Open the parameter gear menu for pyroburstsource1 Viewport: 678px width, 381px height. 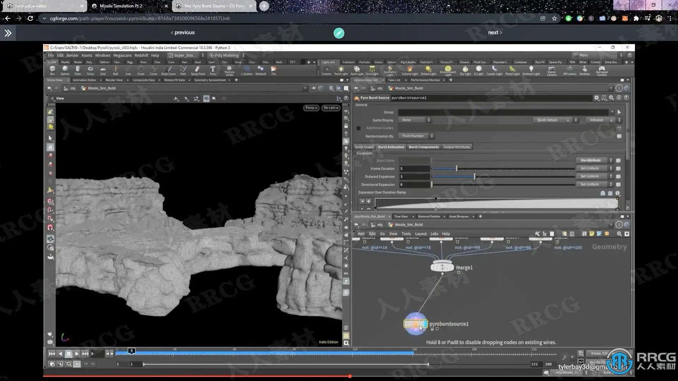tap(596, 98)
